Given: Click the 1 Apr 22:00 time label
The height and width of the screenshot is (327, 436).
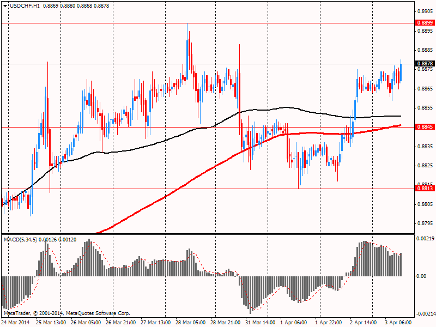Looking at the screenshot, I should pos(329,323).
